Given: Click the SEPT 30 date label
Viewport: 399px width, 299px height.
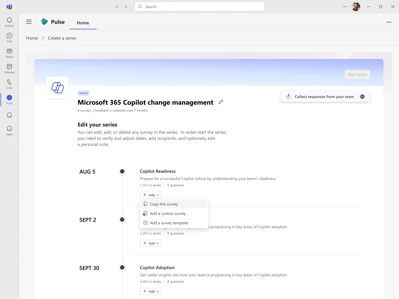Looking at the screenshot, I should (x=89, y=268).
